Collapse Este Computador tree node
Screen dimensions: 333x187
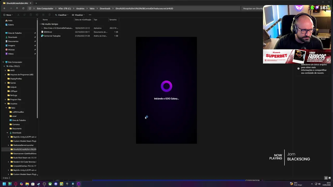pyautogui.click(x=3, y=62)
